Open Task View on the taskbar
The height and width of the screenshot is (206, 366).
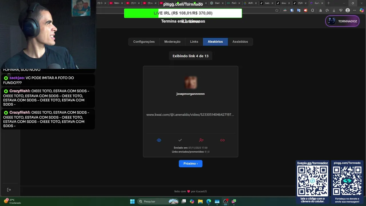[184, 201]
